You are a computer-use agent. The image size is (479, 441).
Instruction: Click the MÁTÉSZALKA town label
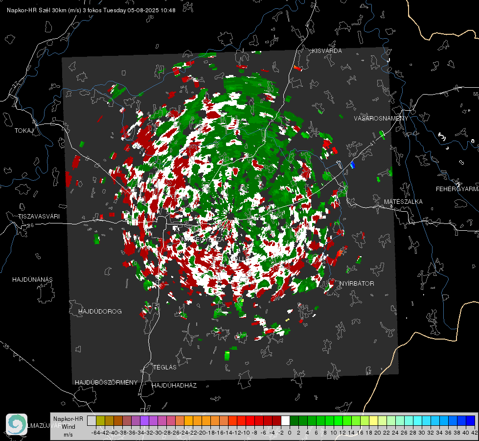(x=403, y=202)
